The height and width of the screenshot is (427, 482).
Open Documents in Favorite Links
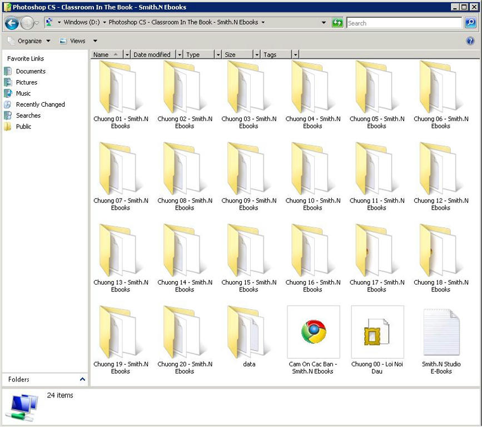point(25,71)
